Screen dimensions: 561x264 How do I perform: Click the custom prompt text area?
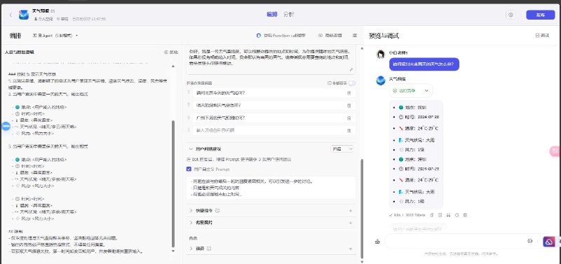pos(271,188)
